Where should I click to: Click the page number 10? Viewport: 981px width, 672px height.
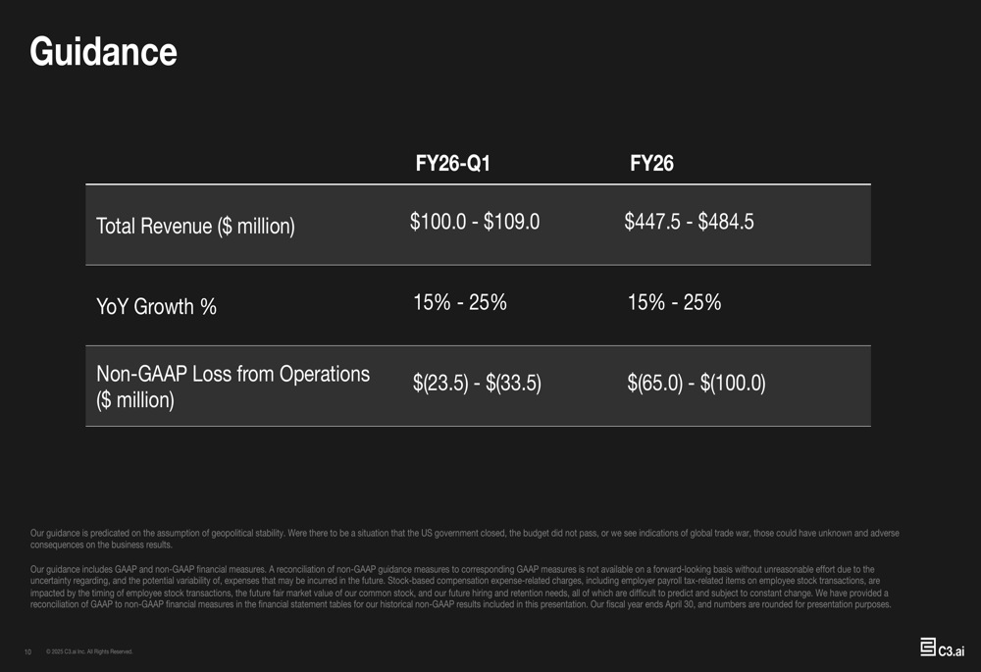(27, 652)
